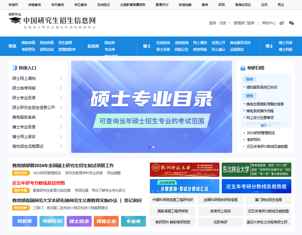302x235 pixels.
Task: Open 在线验证 in top bar
Action: [104, 5]
